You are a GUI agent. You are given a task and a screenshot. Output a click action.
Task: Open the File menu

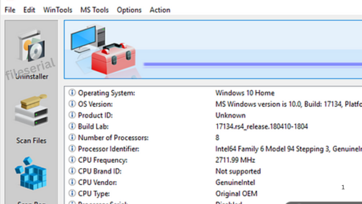[x=10, y=10]
